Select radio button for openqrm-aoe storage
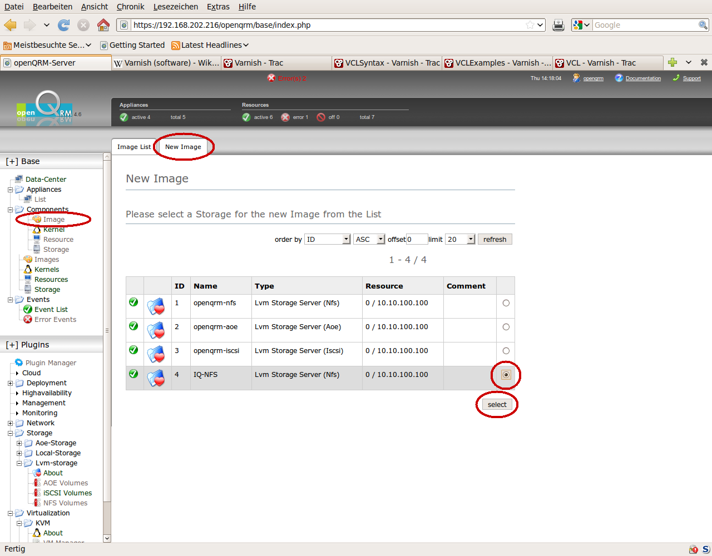The height and width of the screenshot is (556, 712). [506, 327]
